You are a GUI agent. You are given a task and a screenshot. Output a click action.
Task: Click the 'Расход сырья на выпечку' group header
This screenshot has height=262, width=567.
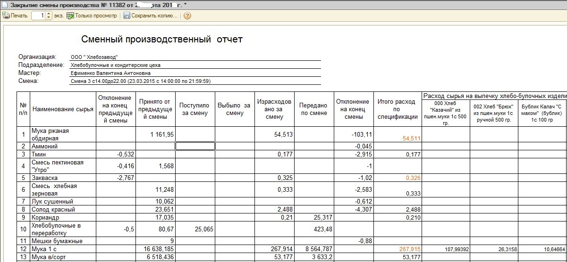[x=494, y=96]
